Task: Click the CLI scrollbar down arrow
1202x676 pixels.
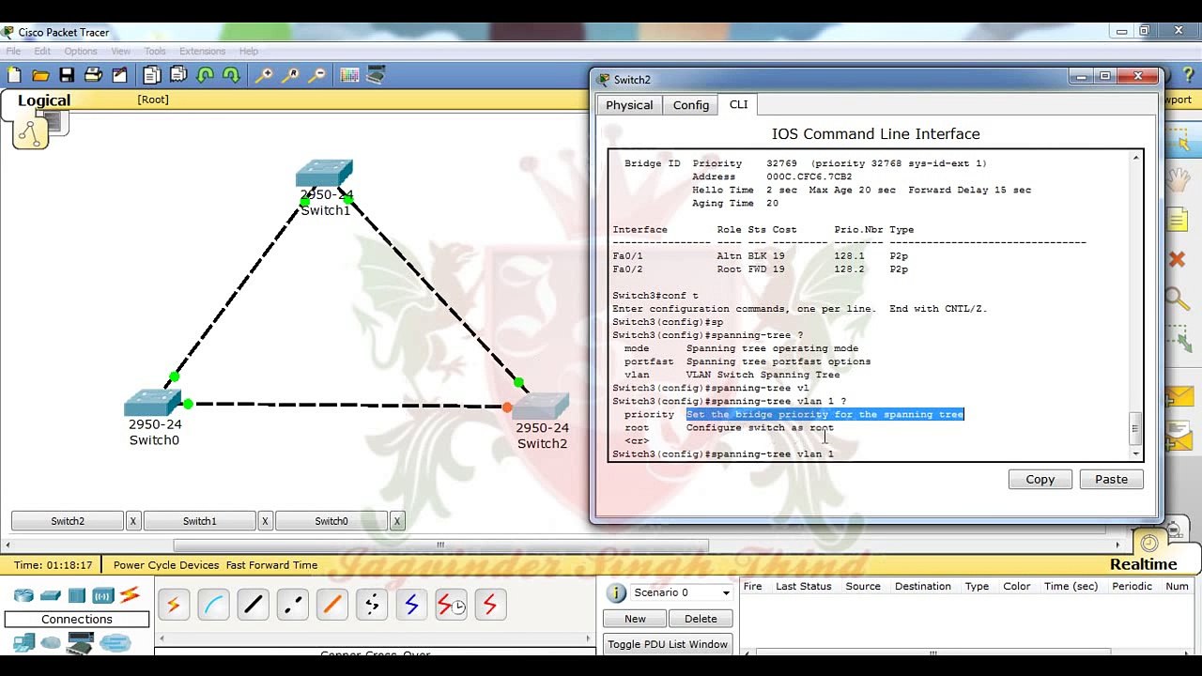Action: point(1136,453)
